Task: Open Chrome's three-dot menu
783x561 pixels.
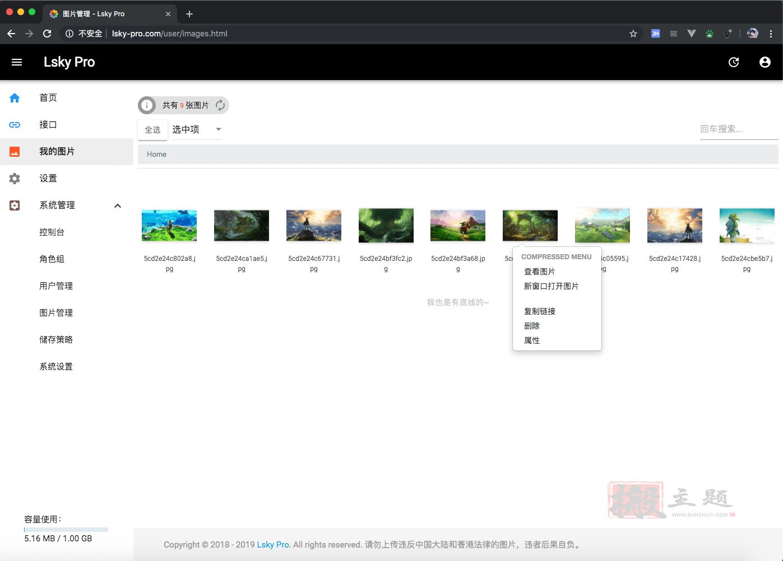Action: click(x=771, y=34)
